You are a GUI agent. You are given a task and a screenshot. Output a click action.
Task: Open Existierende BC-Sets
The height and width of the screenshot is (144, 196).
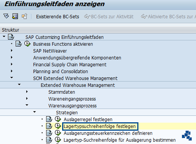58,17
